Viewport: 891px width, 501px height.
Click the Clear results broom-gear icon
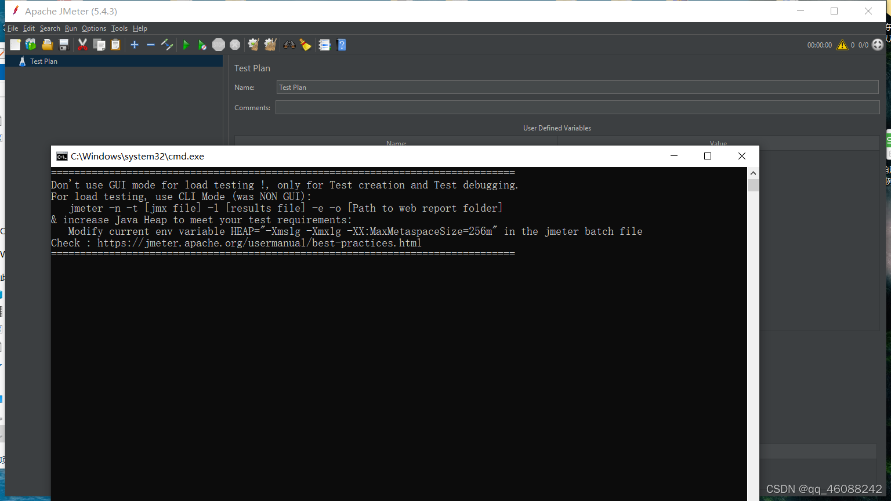(253, 45)
